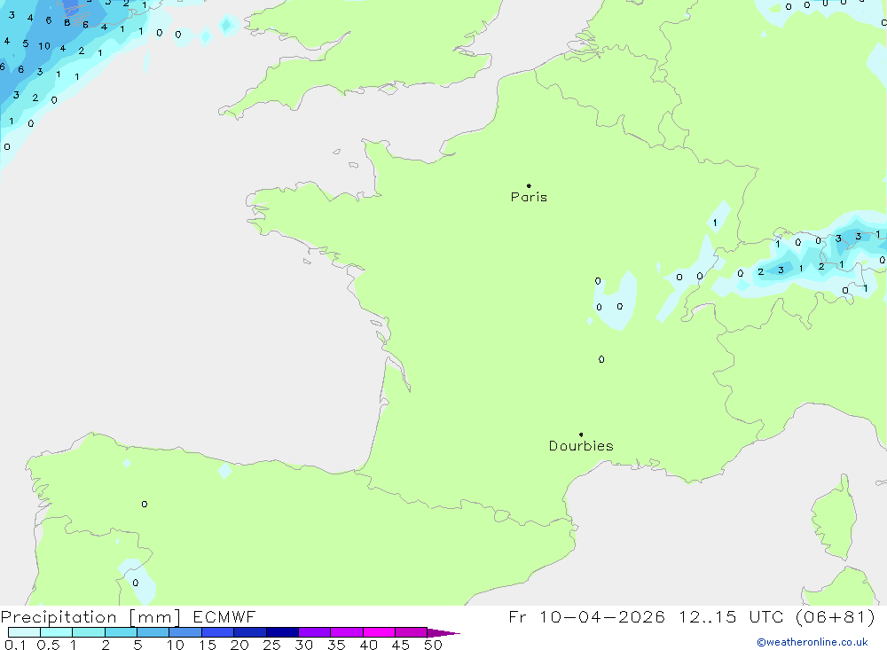
Task: Select the Dourbies location dot marker
Action: pos(581,435)
